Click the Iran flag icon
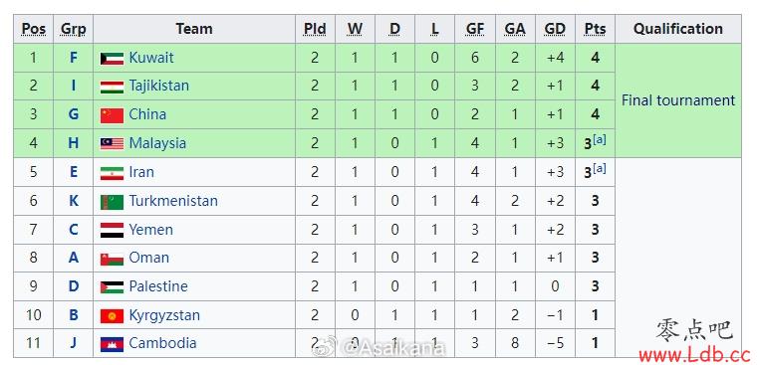 pos(112,173)
